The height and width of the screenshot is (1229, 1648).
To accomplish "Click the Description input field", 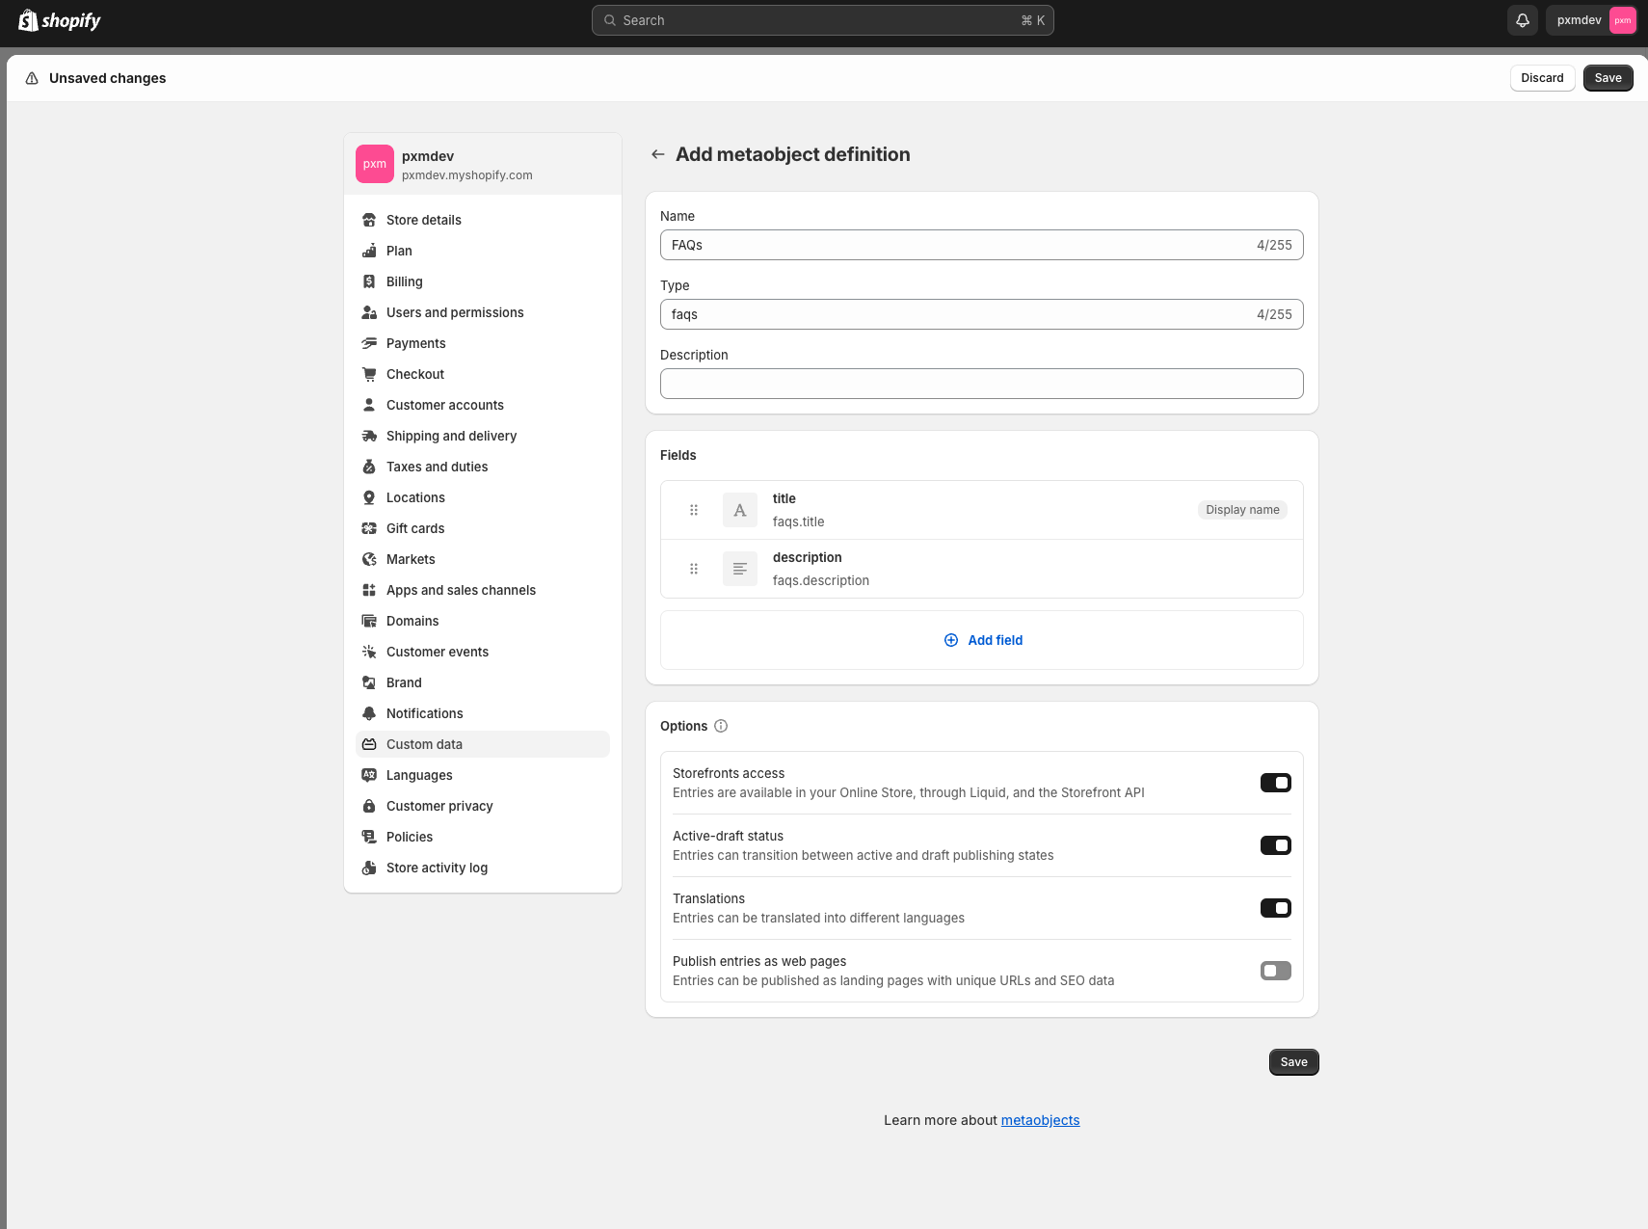I will pos(982,384).
